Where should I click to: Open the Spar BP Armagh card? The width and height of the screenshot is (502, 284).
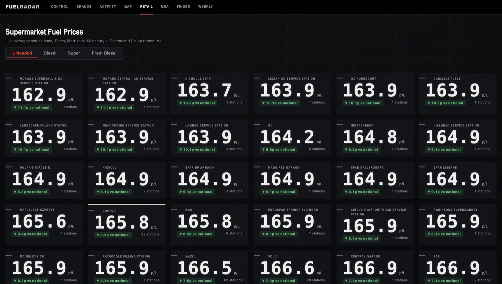click(210, 180)
